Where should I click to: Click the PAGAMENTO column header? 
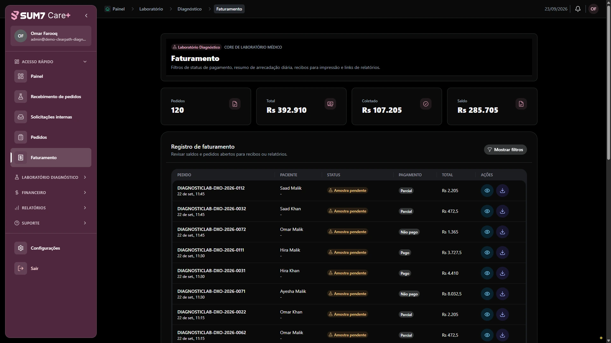[x=410, y=175]
